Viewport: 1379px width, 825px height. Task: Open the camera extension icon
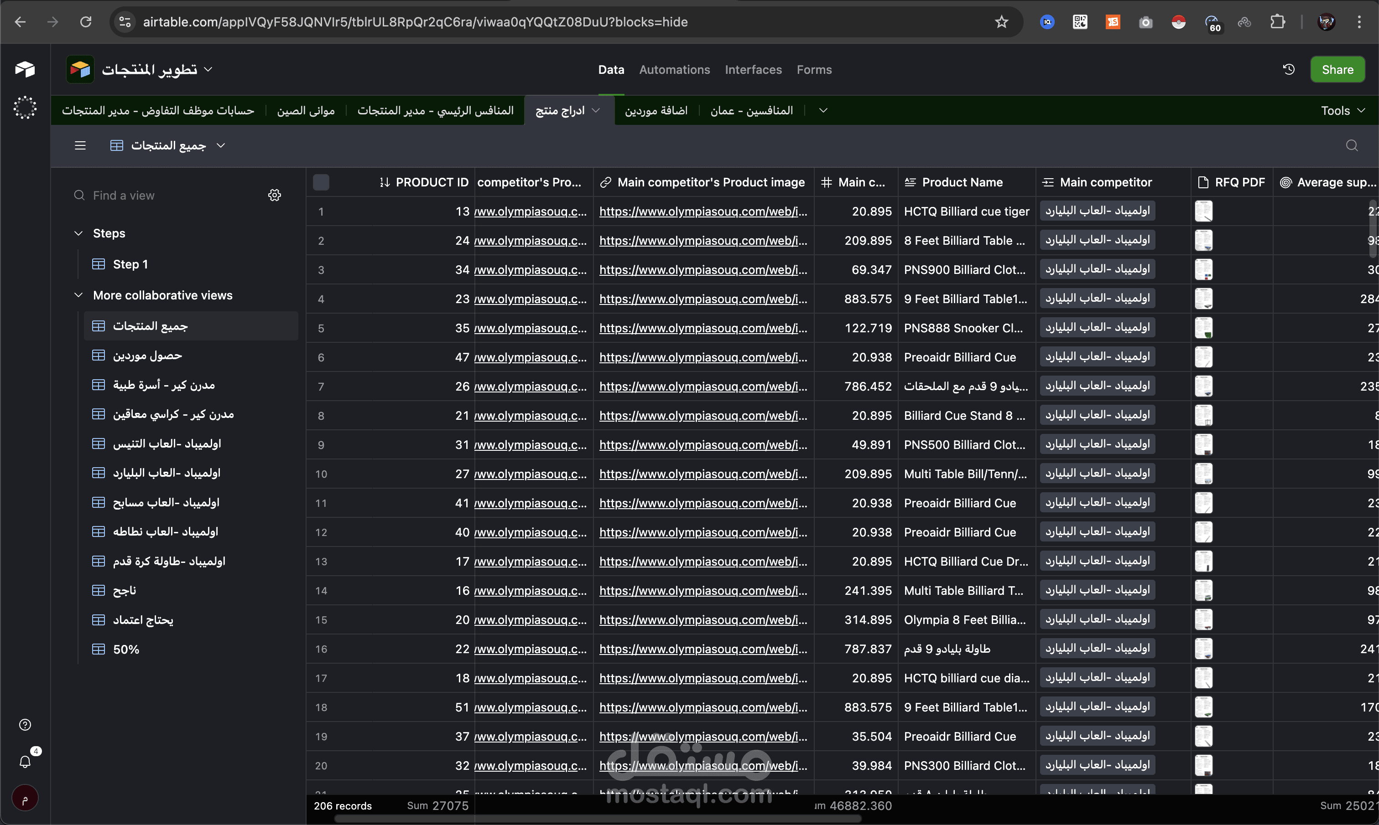[x=1145, y=22]
